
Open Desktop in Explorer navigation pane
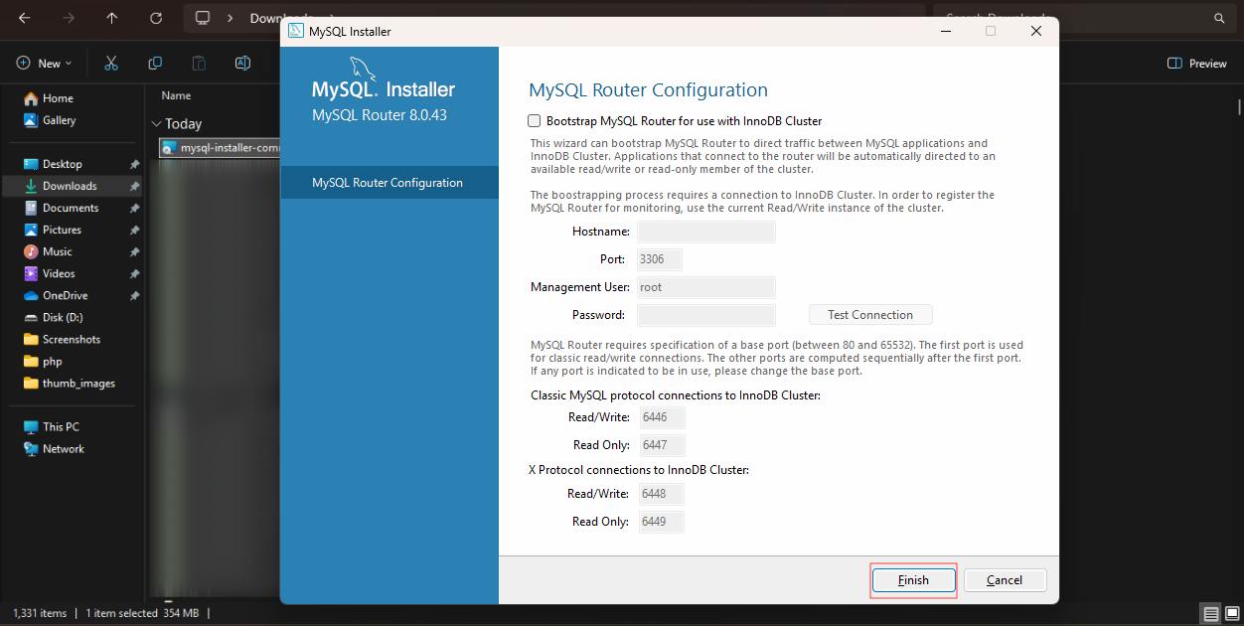pos(62,164)
